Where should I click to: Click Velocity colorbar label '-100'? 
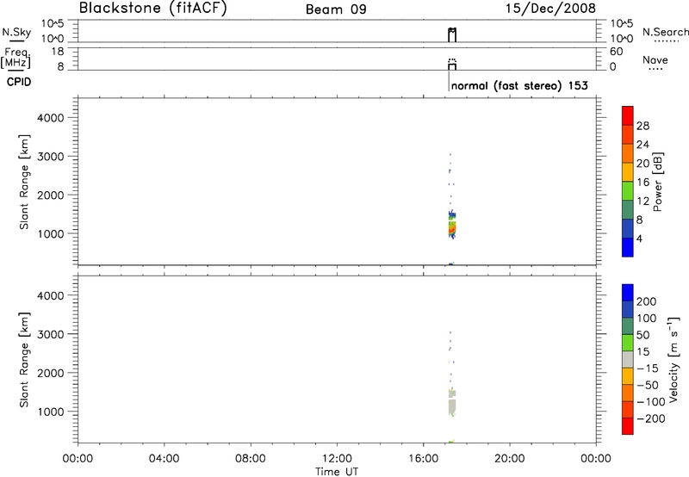(651, 402)
